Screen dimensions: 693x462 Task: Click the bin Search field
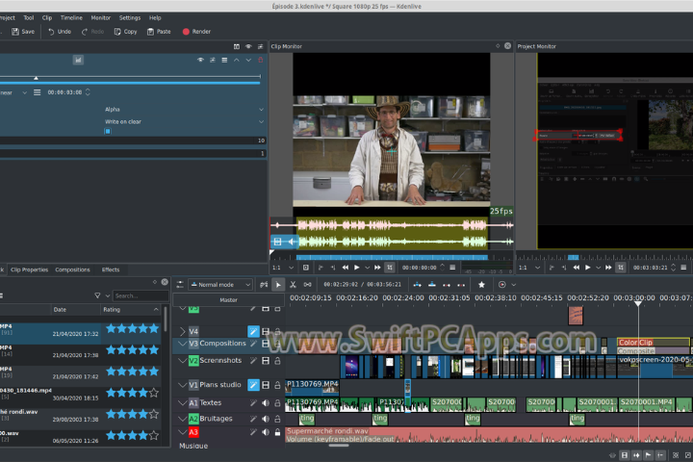pyautogui.click(x=141, y=295)
